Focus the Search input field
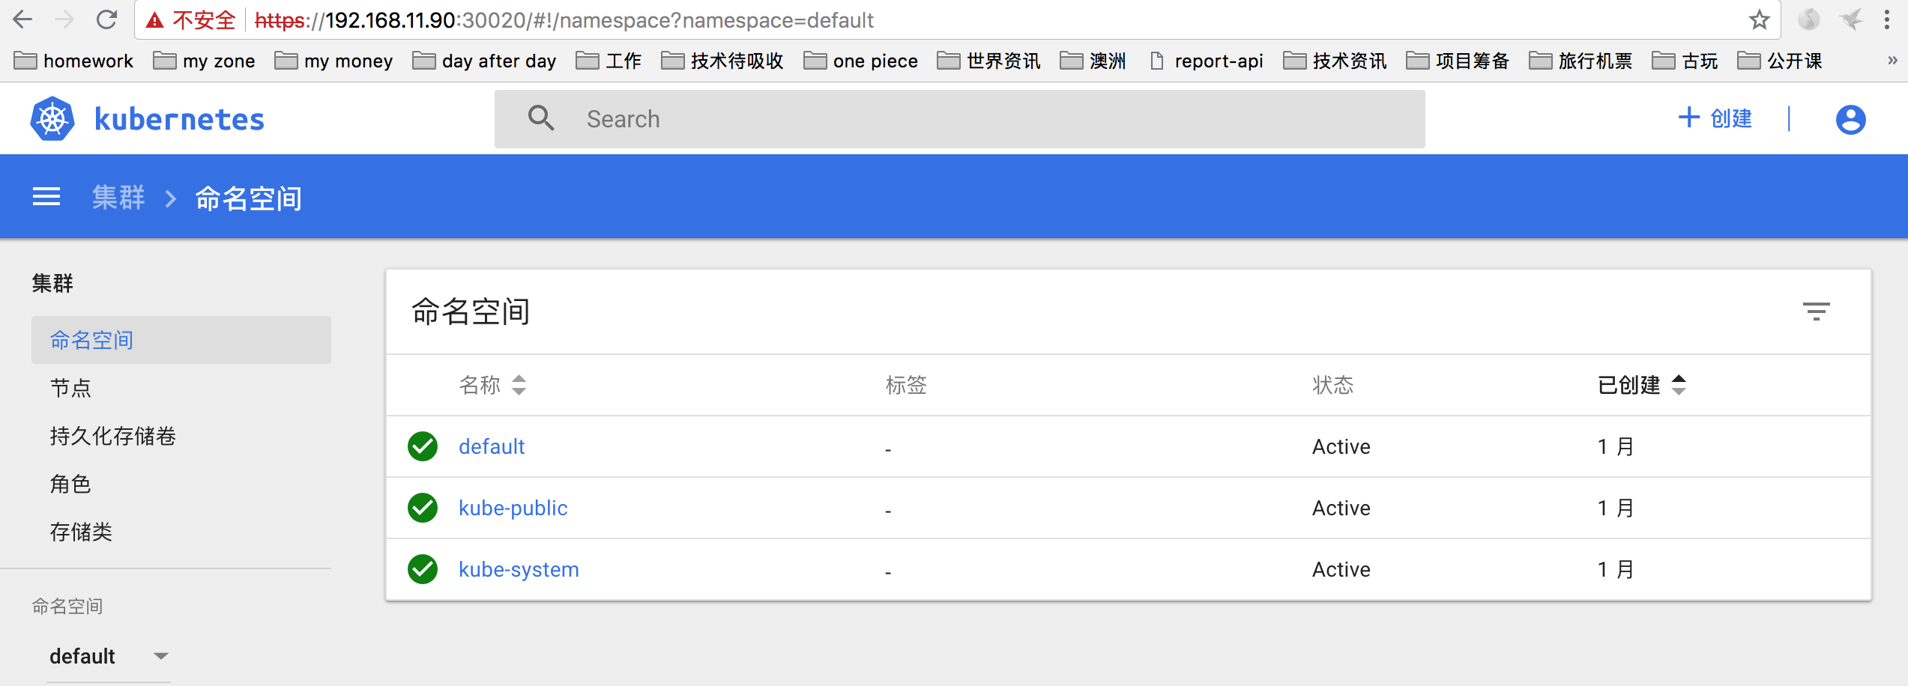 (959, 119)
